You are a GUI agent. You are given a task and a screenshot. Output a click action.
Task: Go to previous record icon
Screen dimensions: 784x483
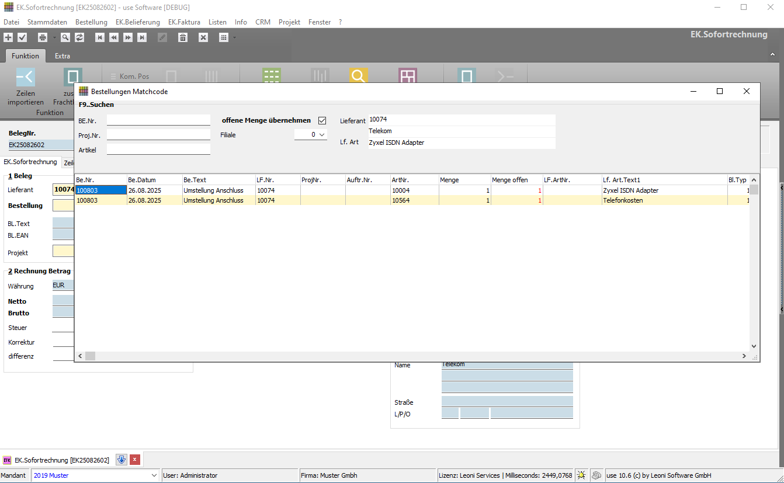[114, 37]
